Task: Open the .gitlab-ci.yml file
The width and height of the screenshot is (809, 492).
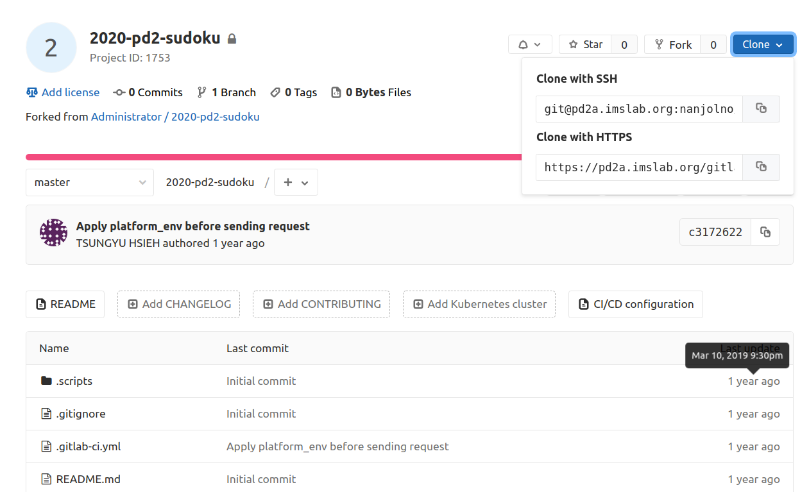Action: (x=89, y=446)
